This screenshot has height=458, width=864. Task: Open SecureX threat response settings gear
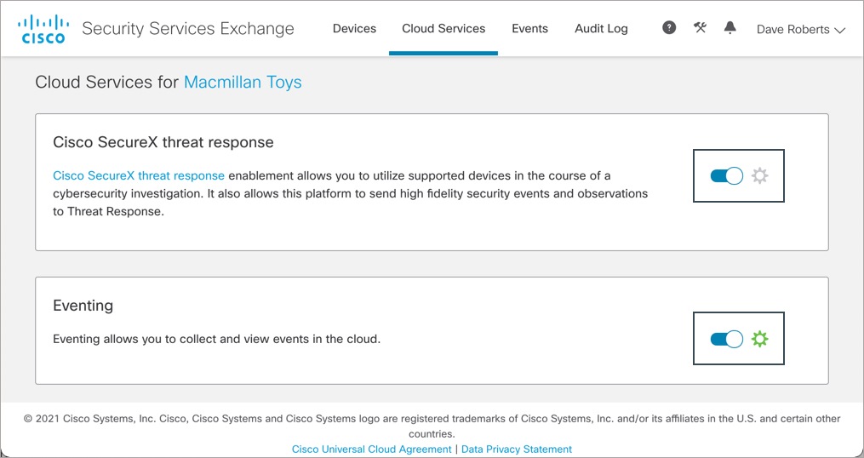[760, 176]
